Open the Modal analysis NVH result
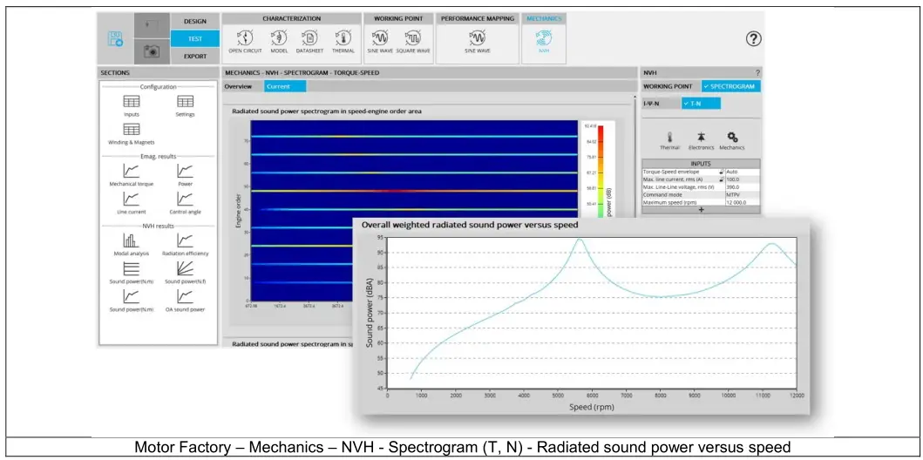 point(132,245)
